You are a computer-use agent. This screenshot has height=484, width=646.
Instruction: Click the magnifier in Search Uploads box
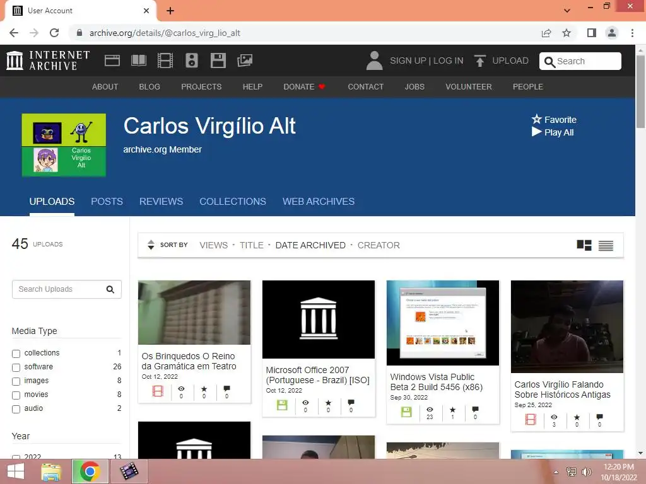coord(110,289)
